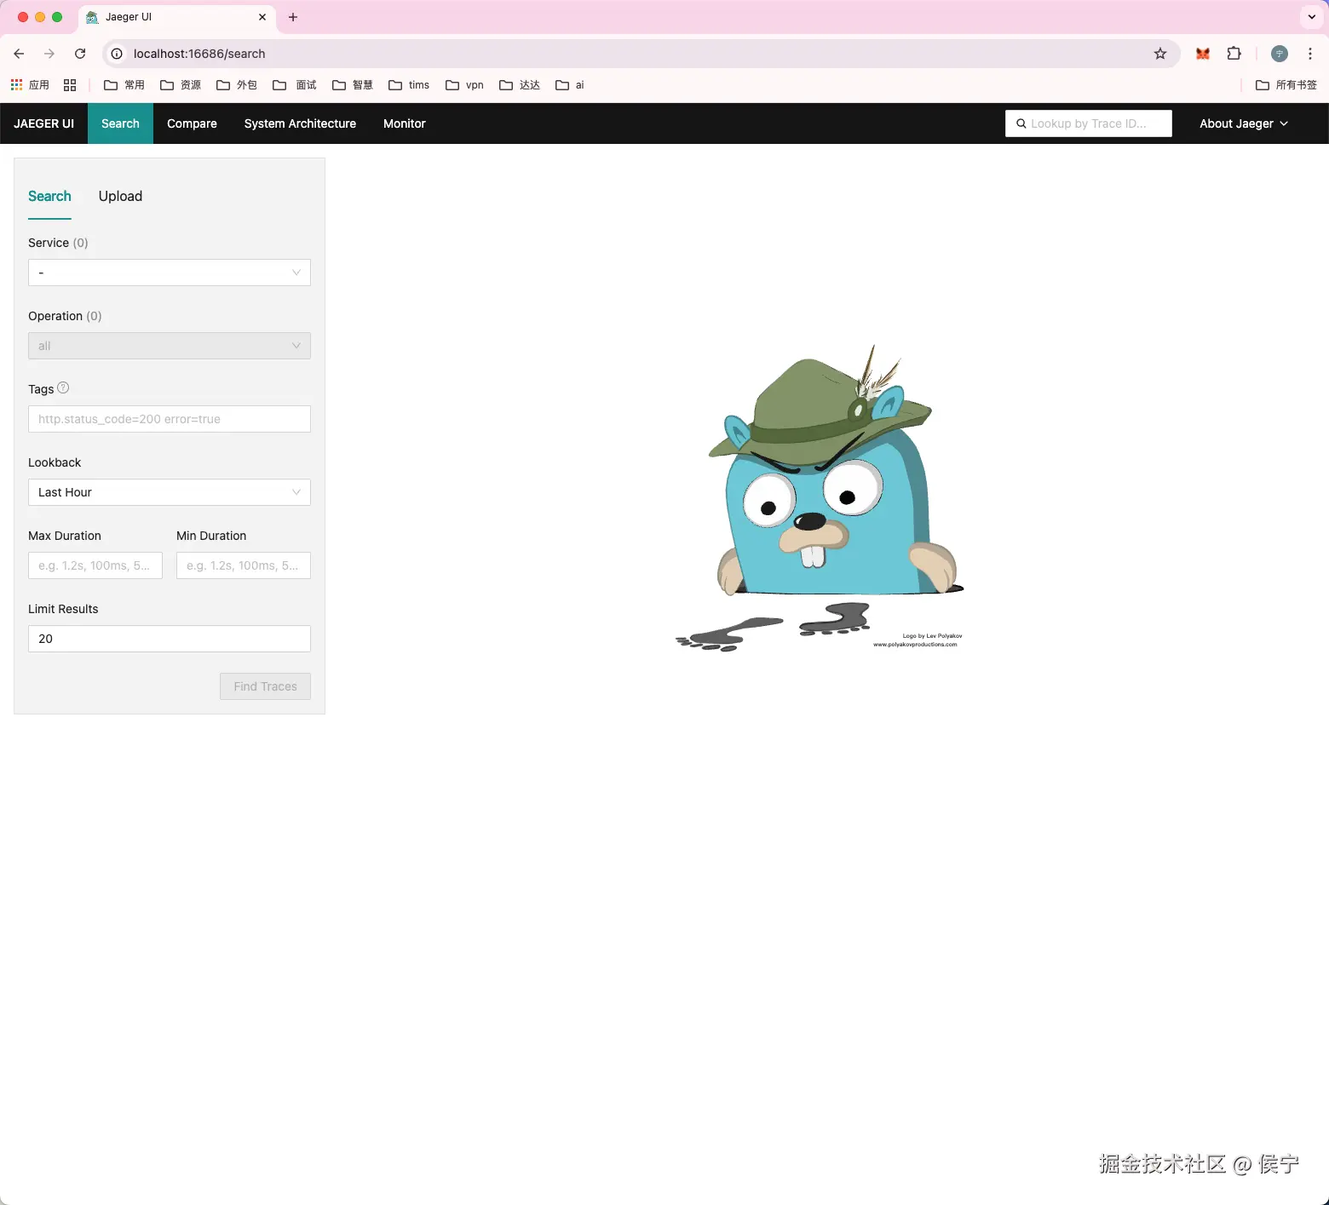Click the Limit Results field showing 20
Viewport: 1329px width, 1205px height.
[170, 639]
